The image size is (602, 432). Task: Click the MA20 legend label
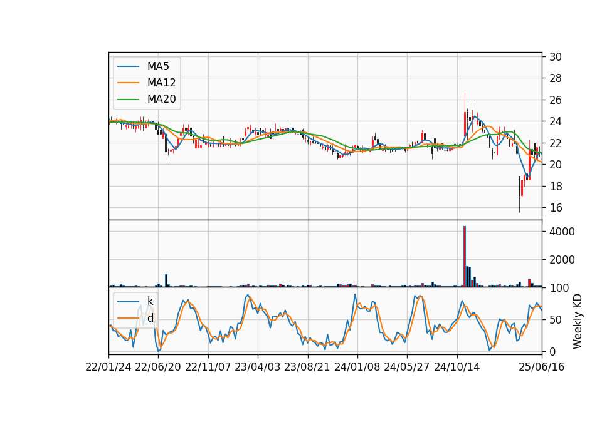pyautogui.click(x=161, y=99)
